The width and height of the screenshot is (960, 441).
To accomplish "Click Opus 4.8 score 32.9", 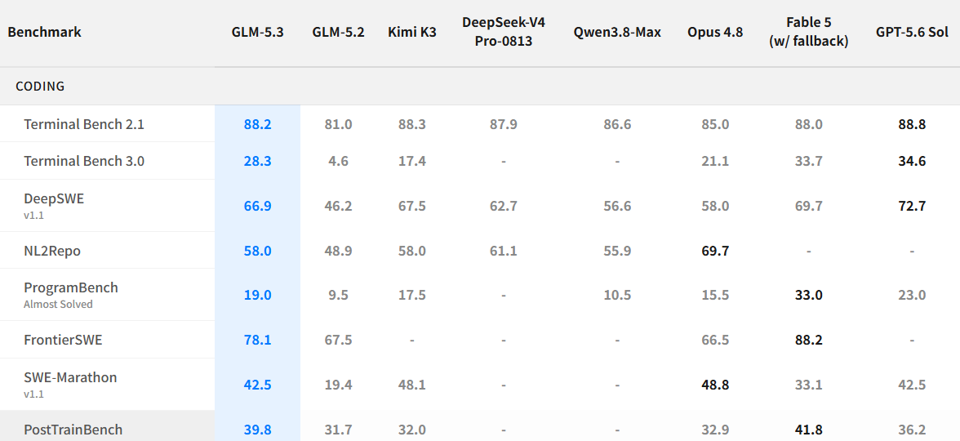I will pyautogui.click(x=715, y=430).
